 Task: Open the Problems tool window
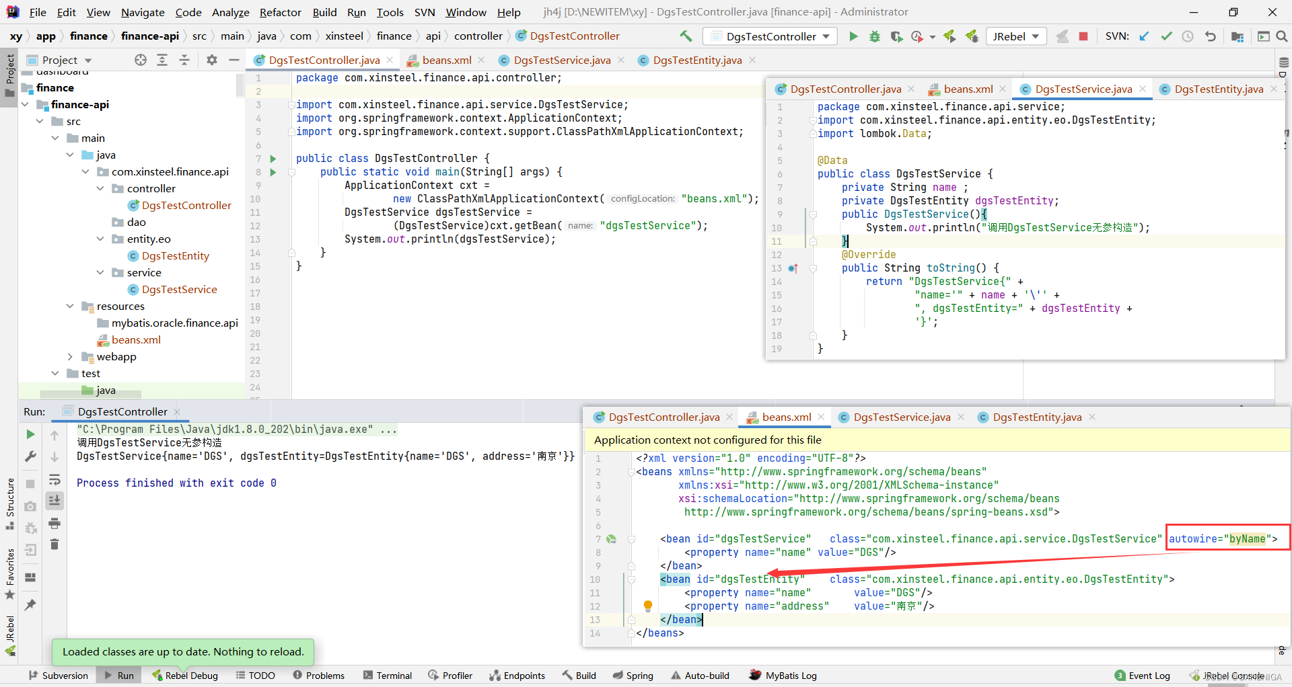(x=318, y=676)
